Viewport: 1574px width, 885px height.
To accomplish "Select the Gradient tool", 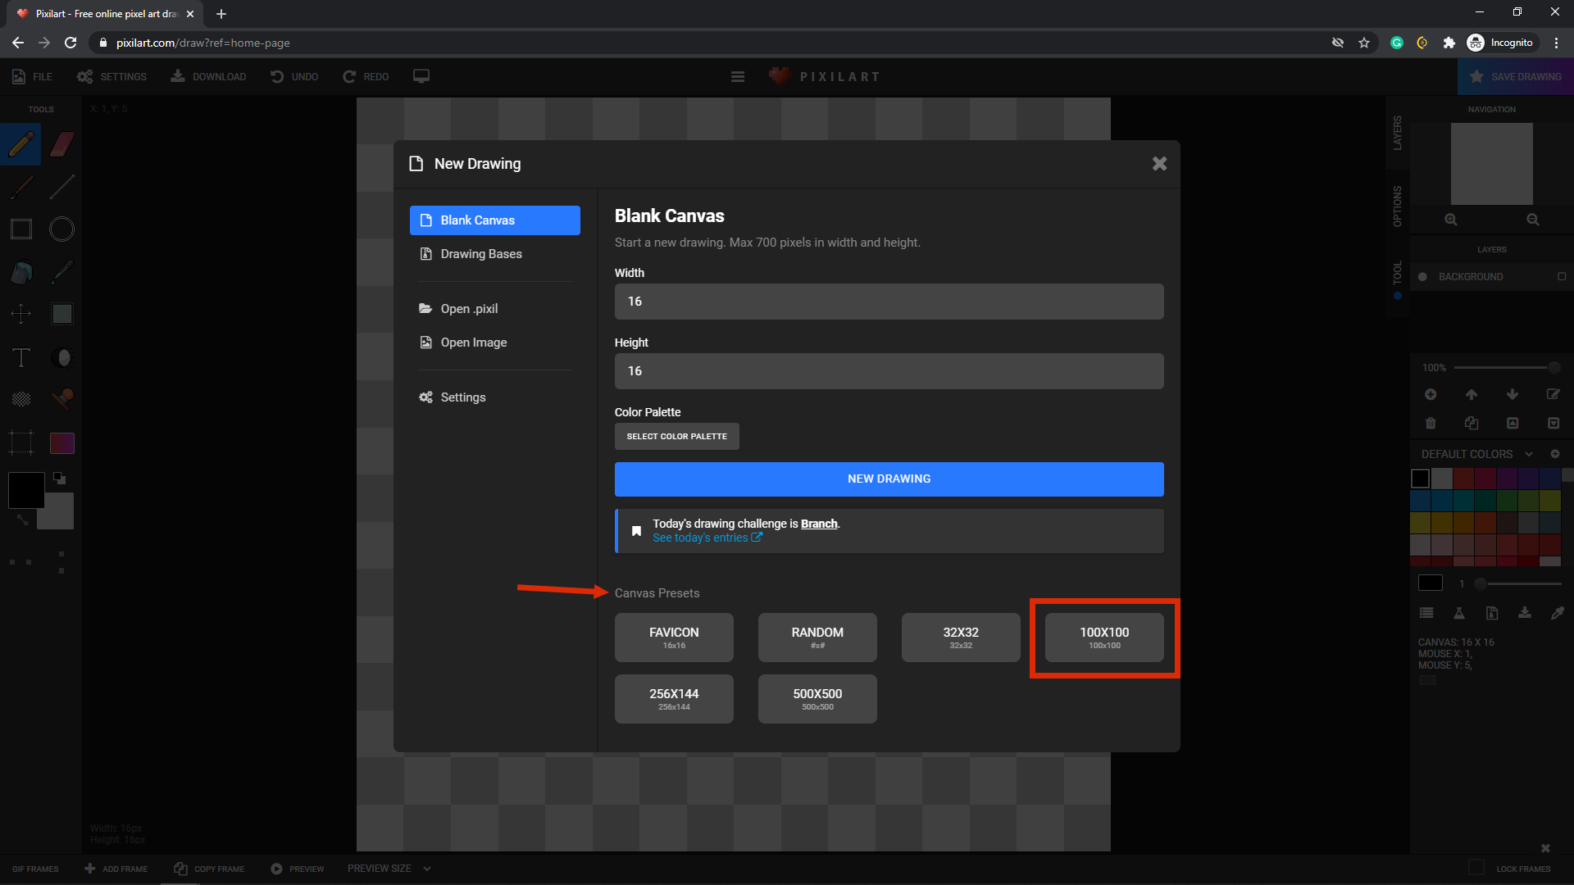I will click(x=62, y=443).
